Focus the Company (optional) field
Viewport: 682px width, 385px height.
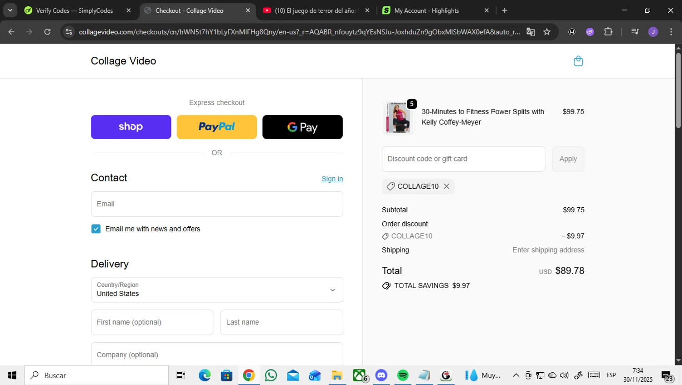(x=217, y=354)
